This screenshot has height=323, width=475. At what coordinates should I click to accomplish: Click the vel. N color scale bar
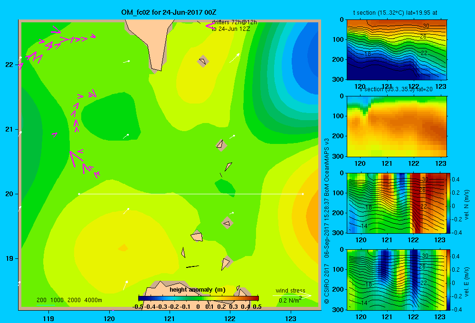[x=449, y=203]
